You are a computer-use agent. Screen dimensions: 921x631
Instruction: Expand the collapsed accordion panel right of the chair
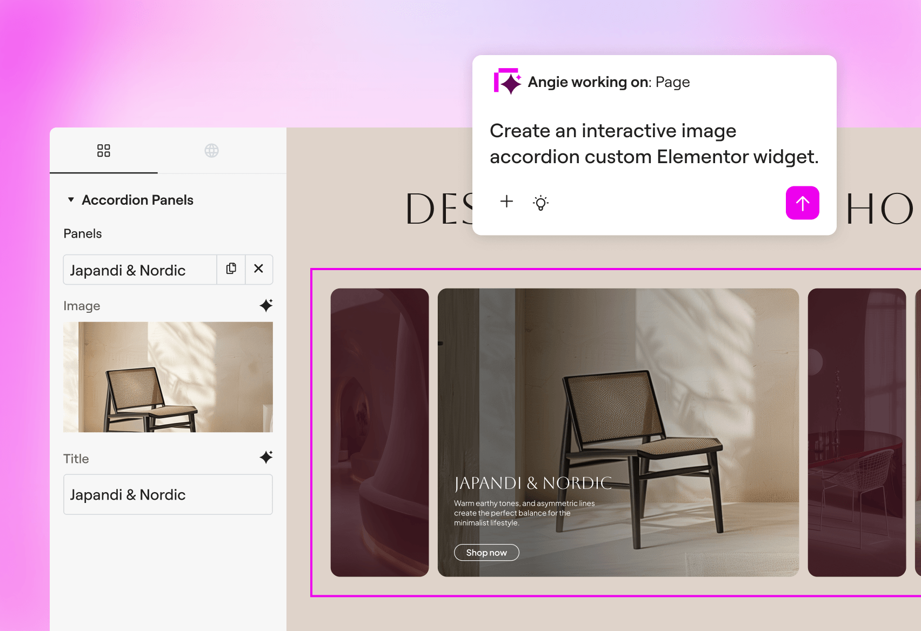click(x=856, y=432)
